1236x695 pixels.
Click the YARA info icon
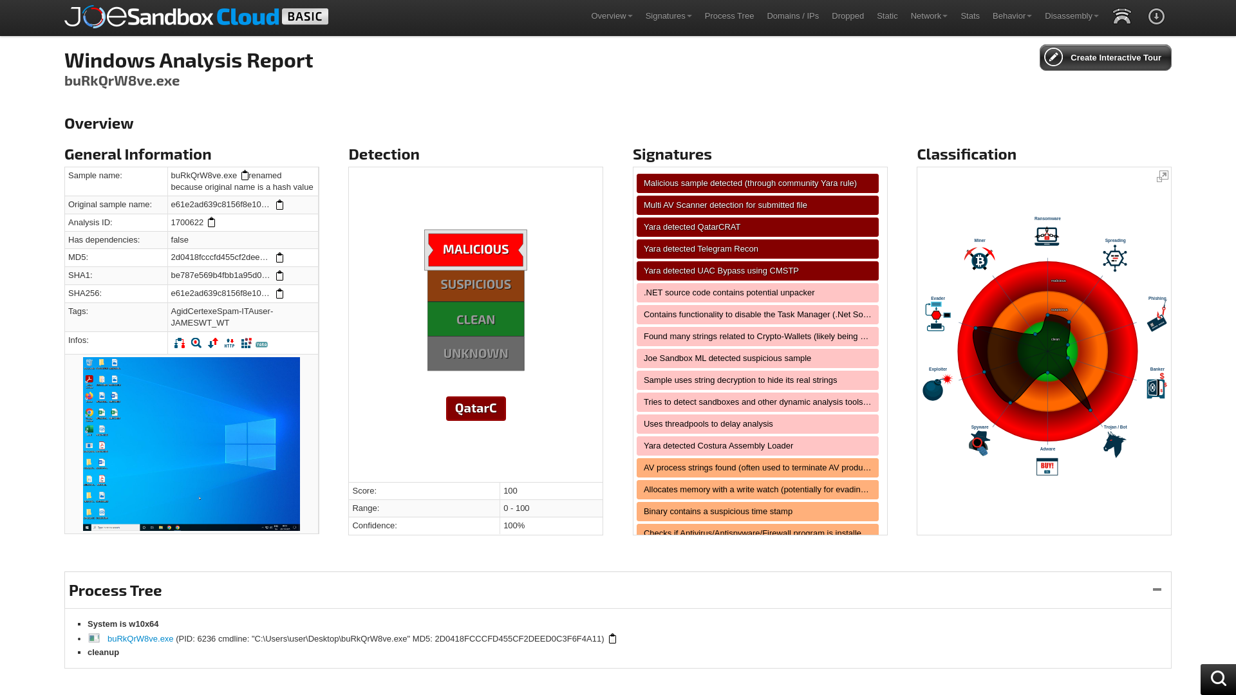(x=261, y=344)
